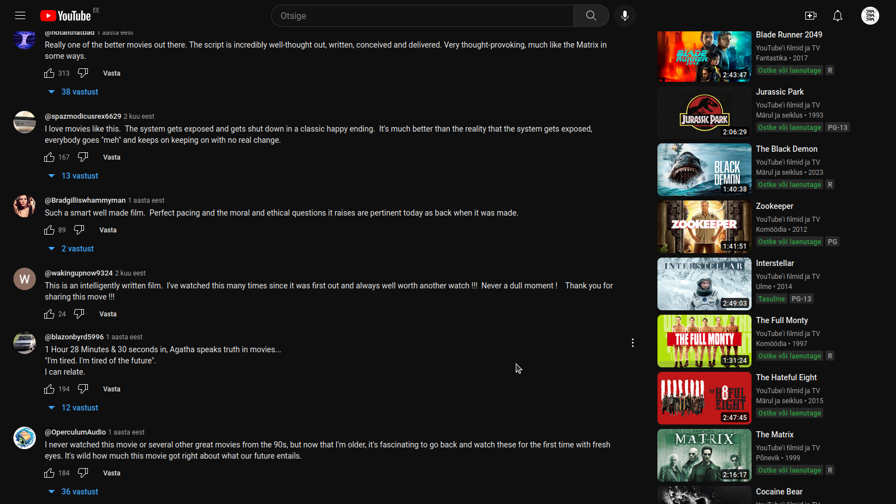Start voice search with microphone
The width and height of the screenshot is (896, 504).
click(625, 16)
